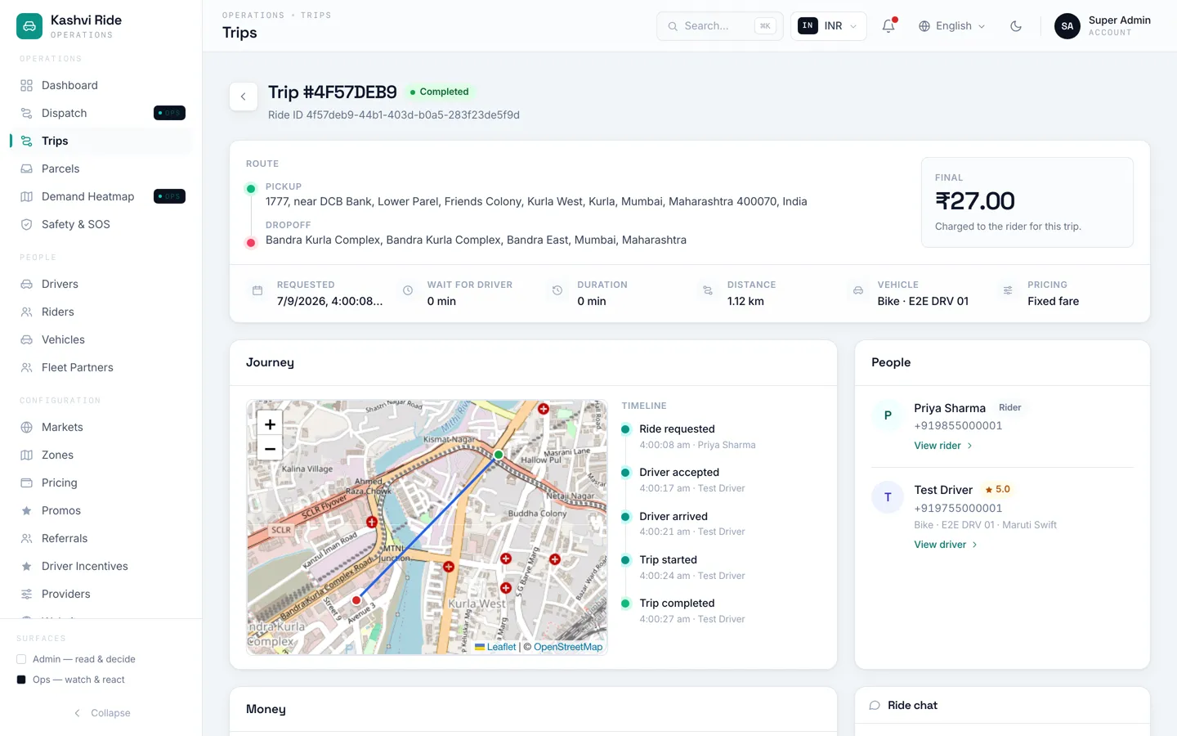Screen dimensions: 1177x736
Task: Click the red dropoff marker on map
Action: pyautogui.click(x=356, y=600)
